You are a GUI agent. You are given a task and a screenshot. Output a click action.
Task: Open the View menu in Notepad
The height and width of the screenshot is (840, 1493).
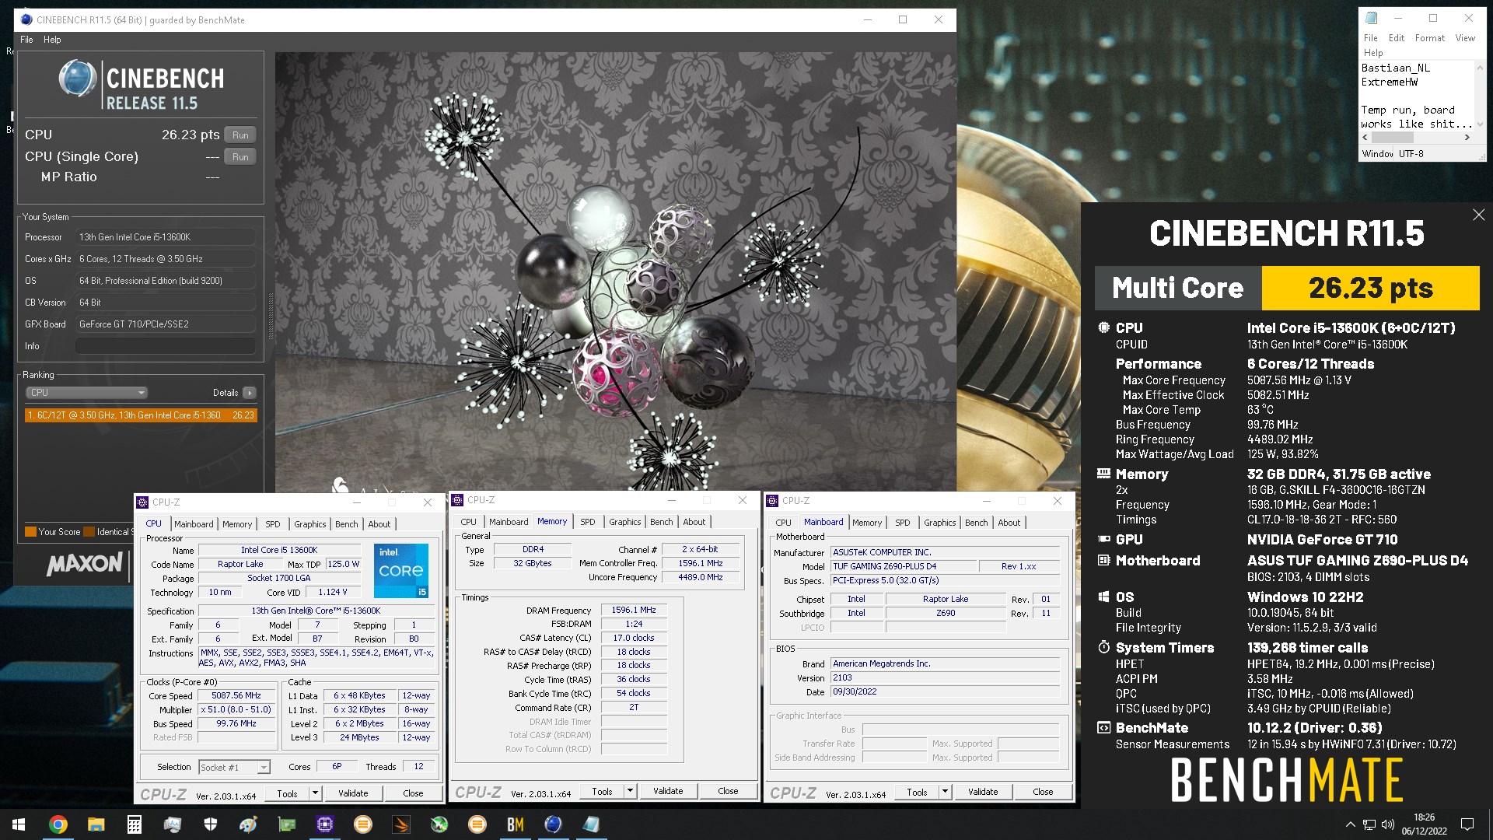coord(1465,38)
